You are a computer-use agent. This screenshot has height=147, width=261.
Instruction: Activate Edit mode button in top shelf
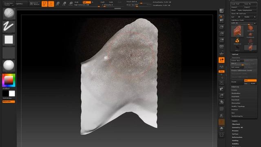pos(44,4)
